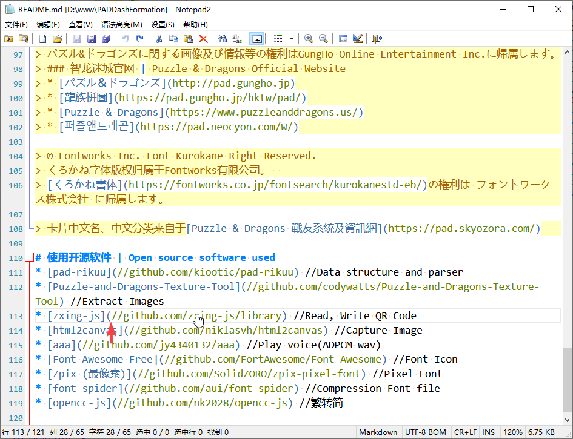Click the scrollbar down arrow

pos(567,420)
